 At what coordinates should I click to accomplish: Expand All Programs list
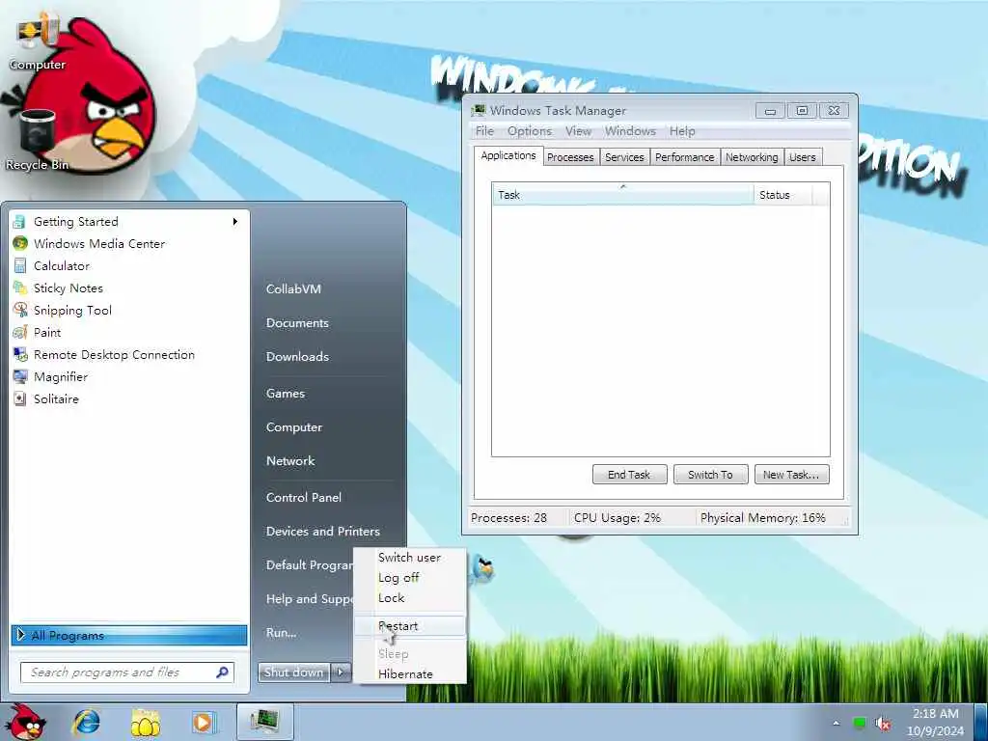tap(129, 635)
